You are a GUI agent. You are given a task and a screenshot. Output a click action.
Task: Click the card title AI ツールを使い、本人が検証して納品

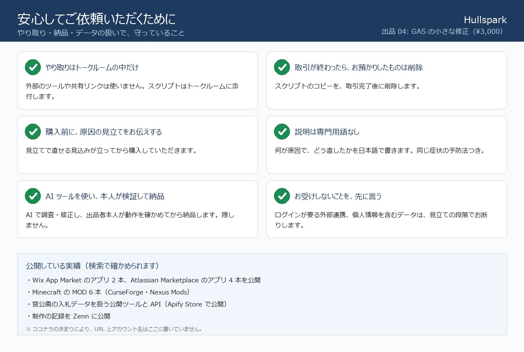pyautogui.click(x=105, y=196)
